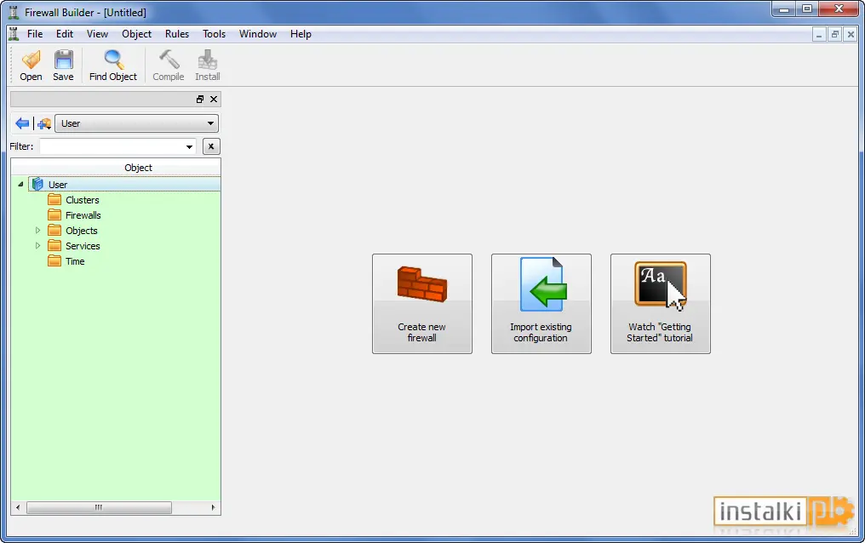Image resolution: width=865 pixels, height=543 pixels.
Task: Click Import existing configuration button
Action: tap(541, 304)
